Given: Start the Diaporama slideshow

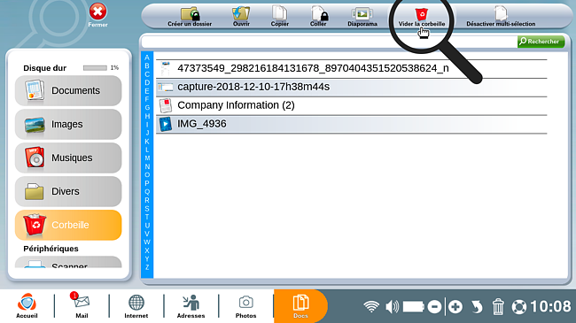Looking at the screenshot, I should pos(362,17).
